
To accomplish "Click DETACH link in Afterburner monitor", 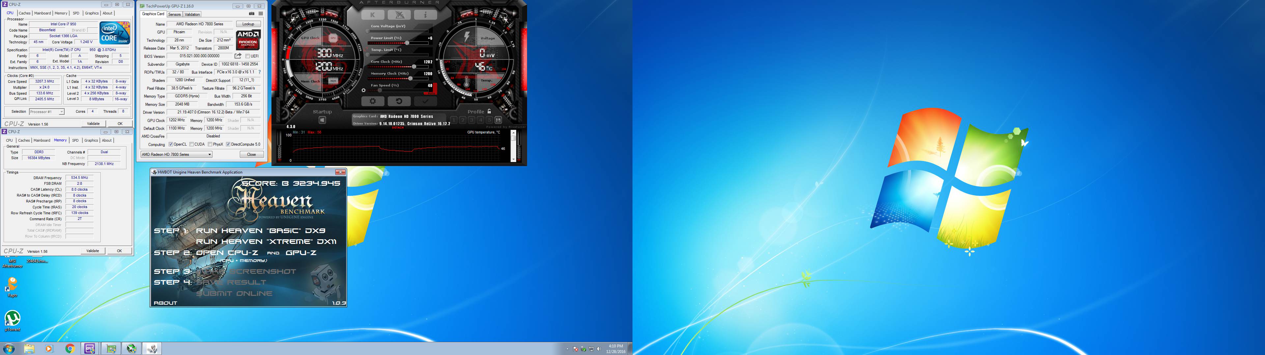I will pos(398,128).
